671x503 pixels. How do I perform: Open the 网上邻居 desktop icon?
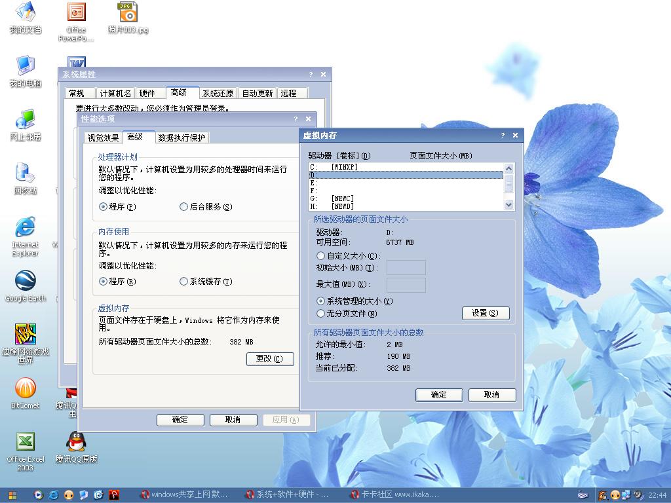pos(26,125)
